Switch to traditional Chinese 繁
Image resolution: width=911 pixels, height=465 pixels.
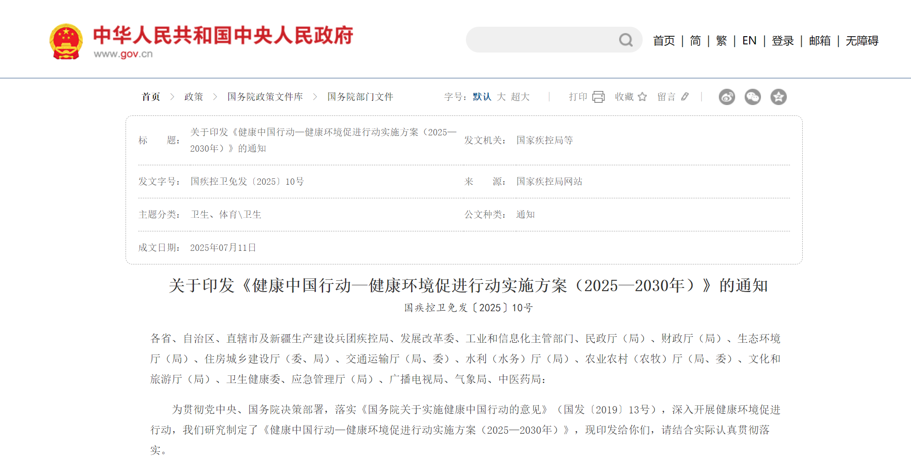[722, 41]
